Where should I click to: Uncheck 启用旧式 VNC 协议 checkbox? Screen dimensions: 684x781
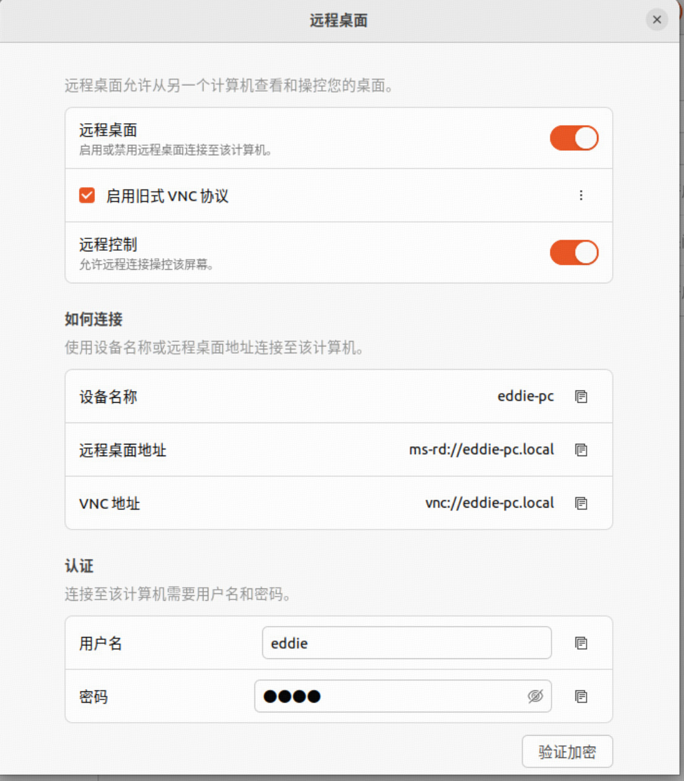click(87, 196)
